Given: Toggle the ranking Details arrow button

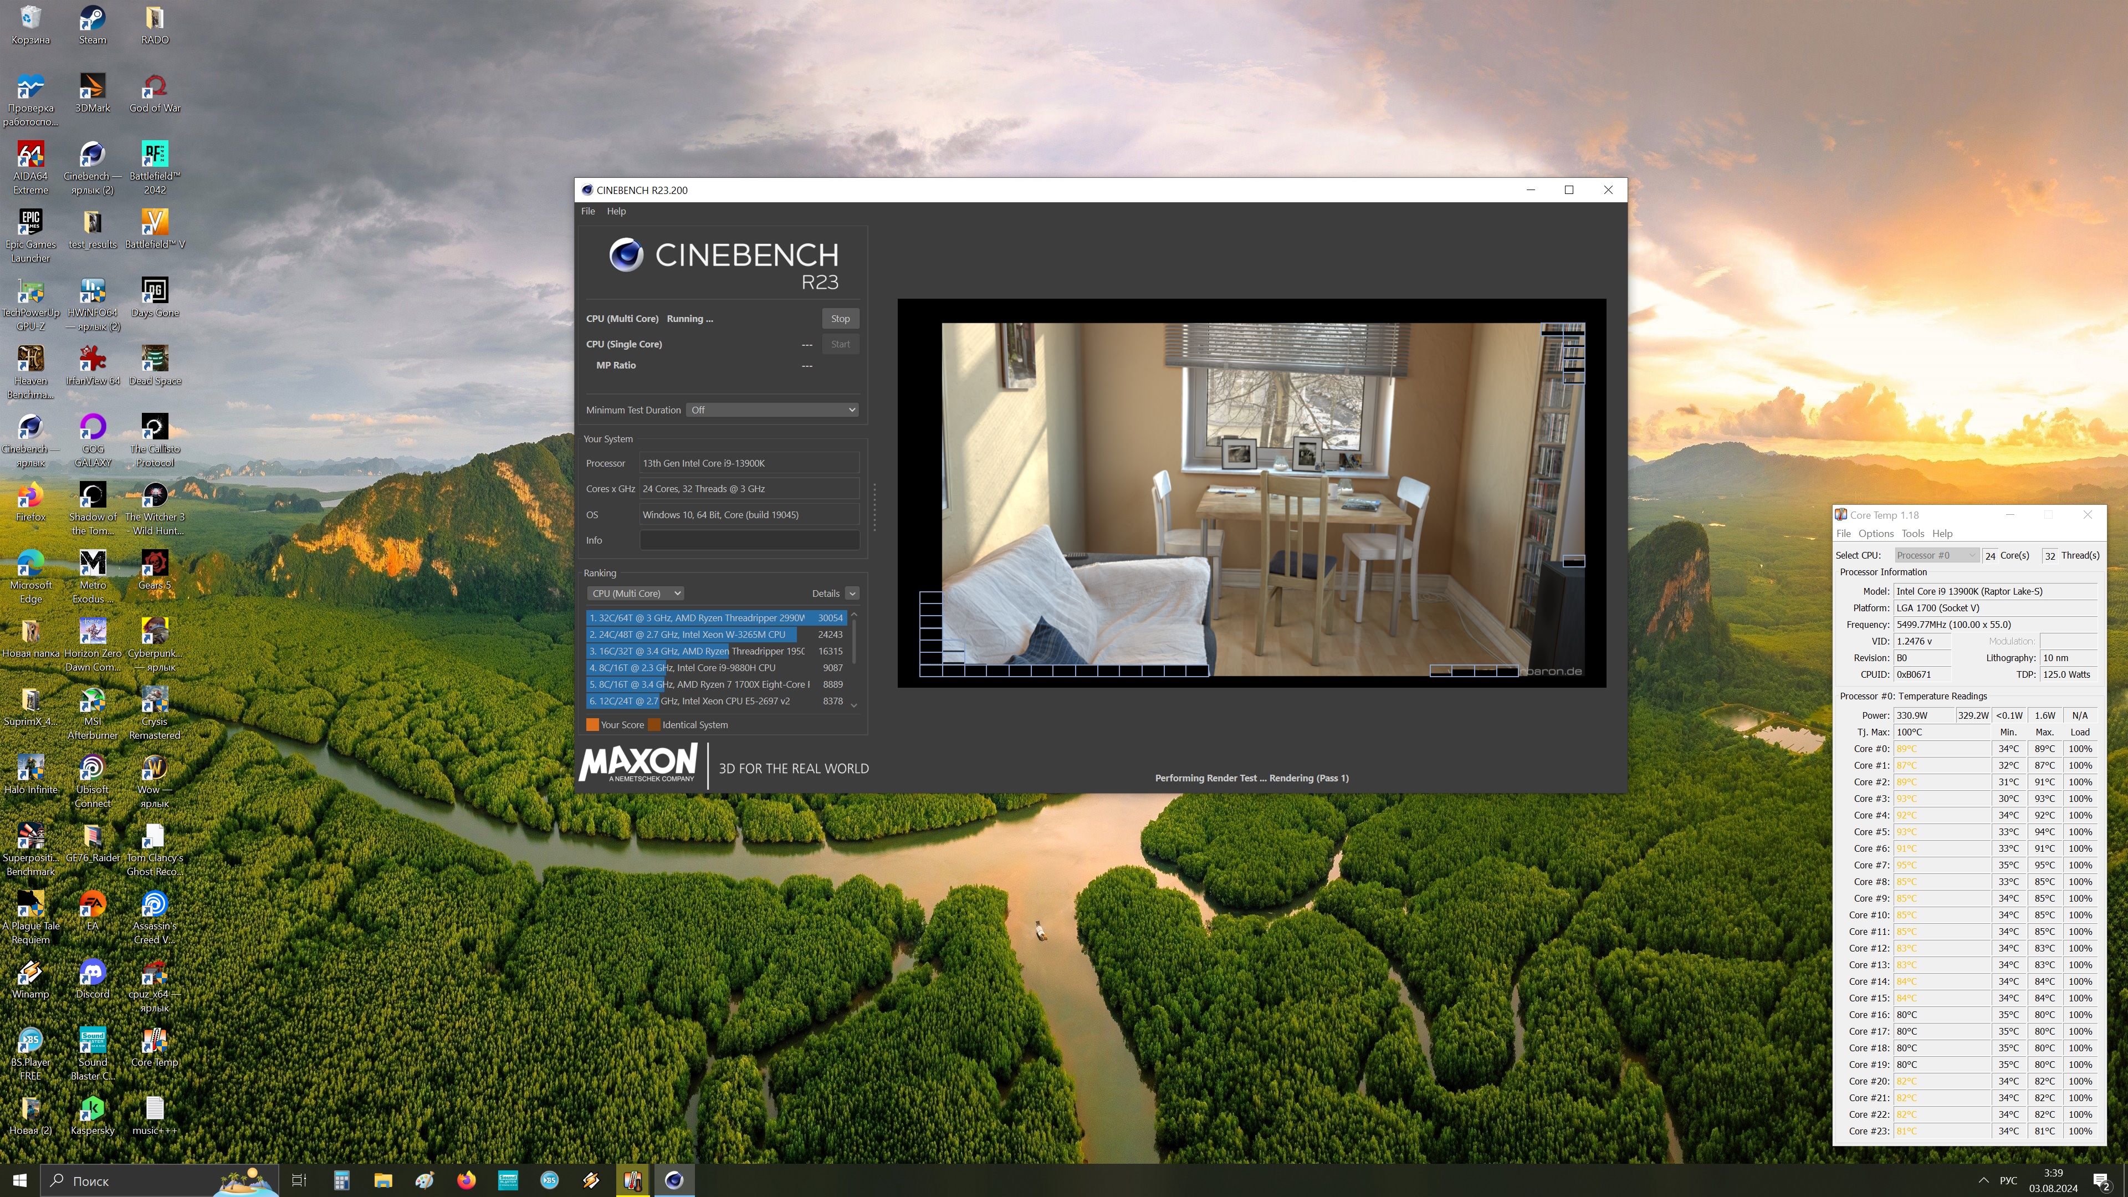Looking at the screenshot, I should tap(852, 593).
